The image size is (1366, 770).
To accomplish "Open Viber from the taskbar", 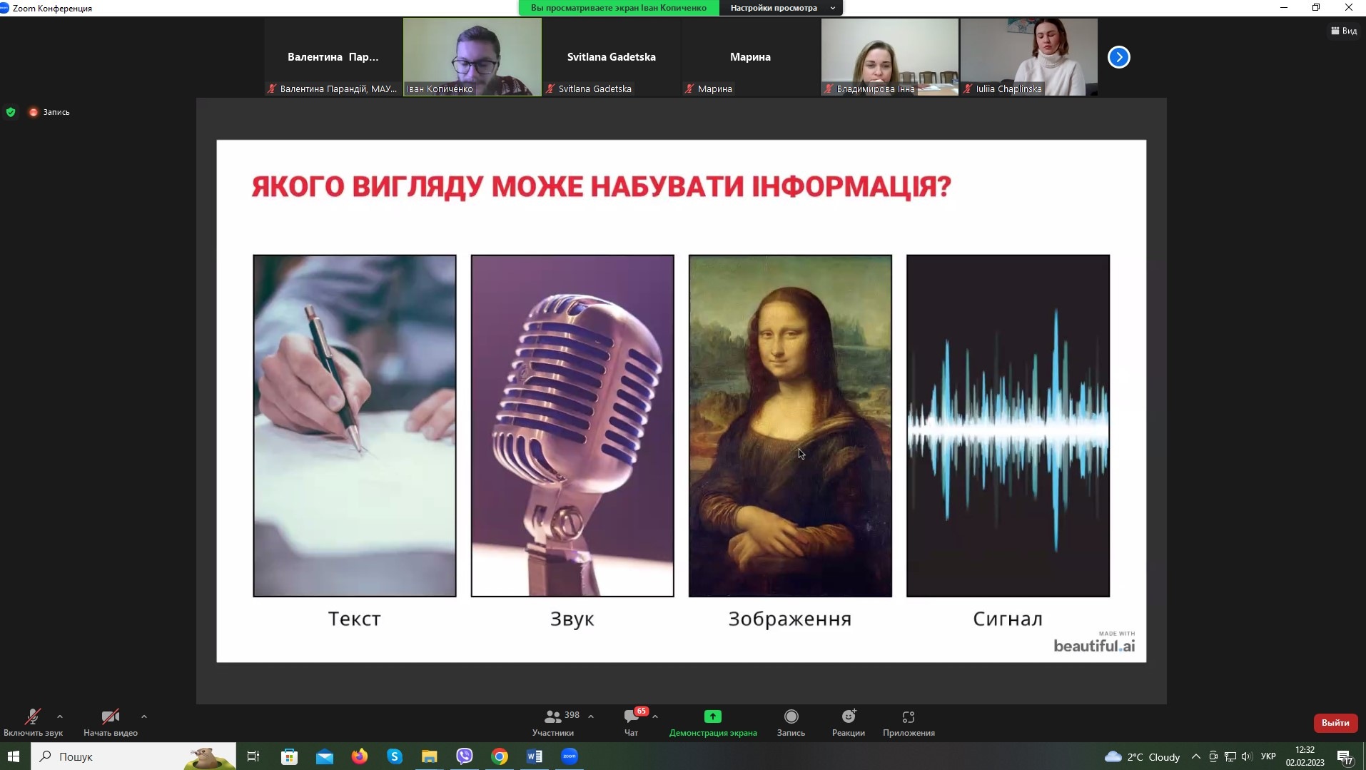I will 465,756.
